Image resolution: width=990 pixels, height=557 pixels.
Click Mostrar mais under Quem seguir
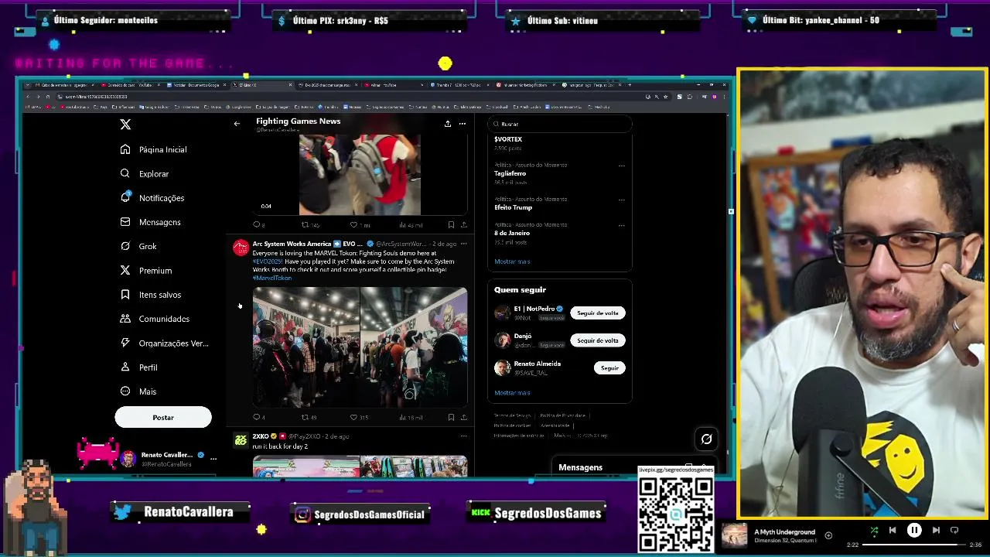(x=512, y=393)
